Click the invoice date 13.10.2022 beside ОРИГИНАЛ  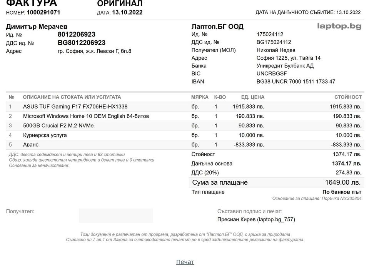pos(127,12)
